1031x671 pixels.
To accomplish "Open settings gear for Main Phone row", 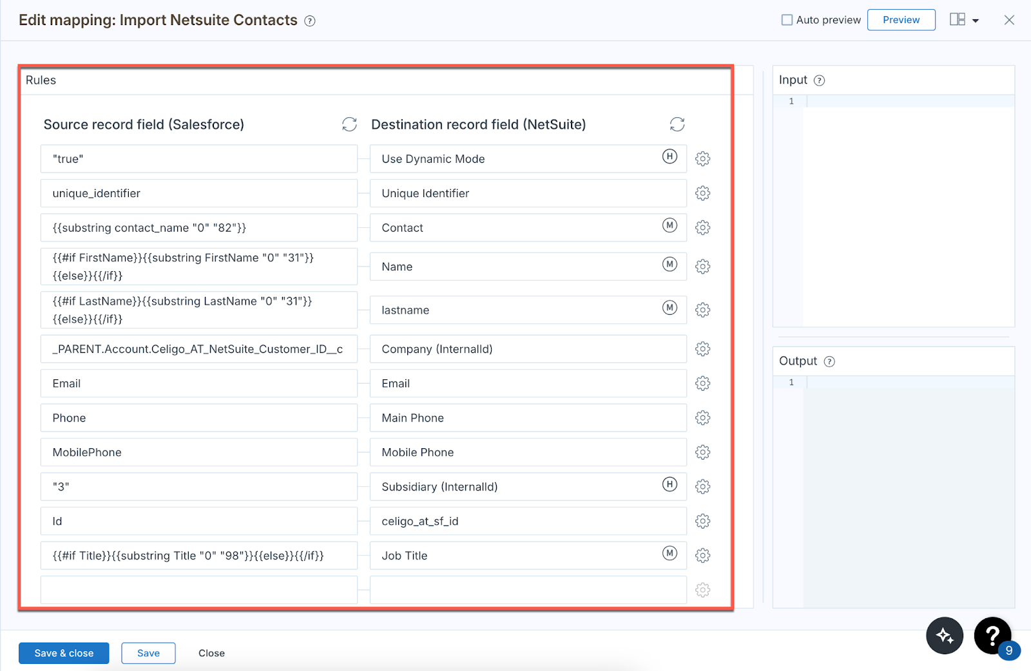I will point(702,418).
